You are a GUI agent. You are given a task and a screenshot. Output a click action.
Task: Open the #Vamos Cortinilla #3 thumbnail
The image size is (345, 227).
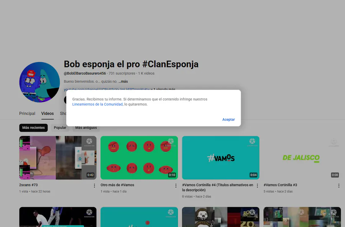click(x=302, y=158)
